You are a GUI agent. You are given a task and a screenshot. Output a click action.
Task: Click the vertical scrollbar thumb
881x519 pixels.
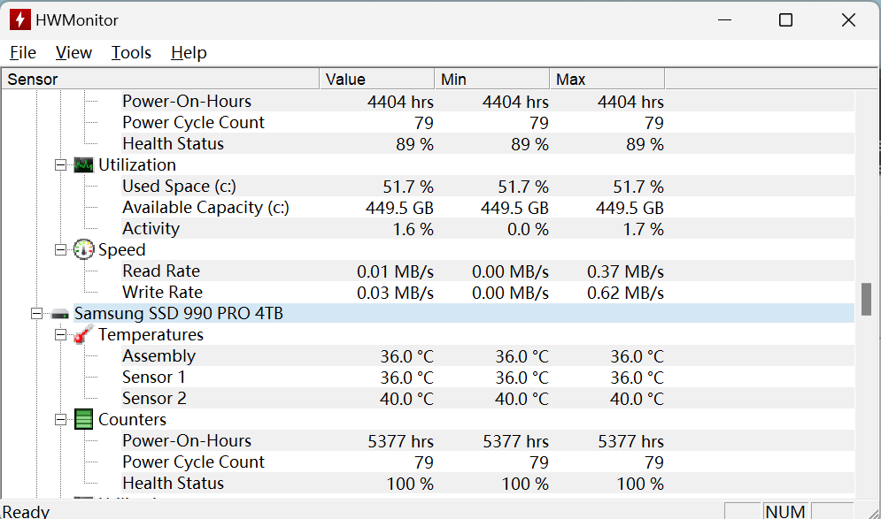866,300
